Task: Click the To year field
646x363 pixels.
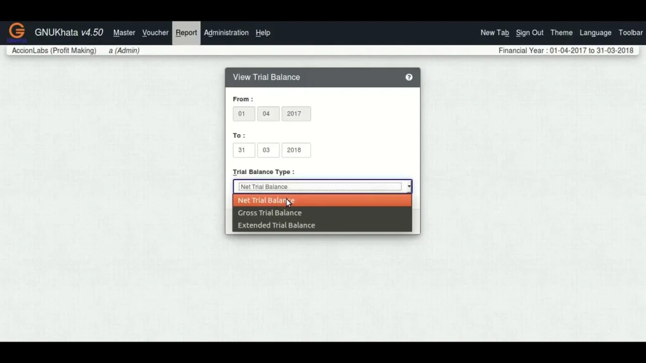Action: 296,151
